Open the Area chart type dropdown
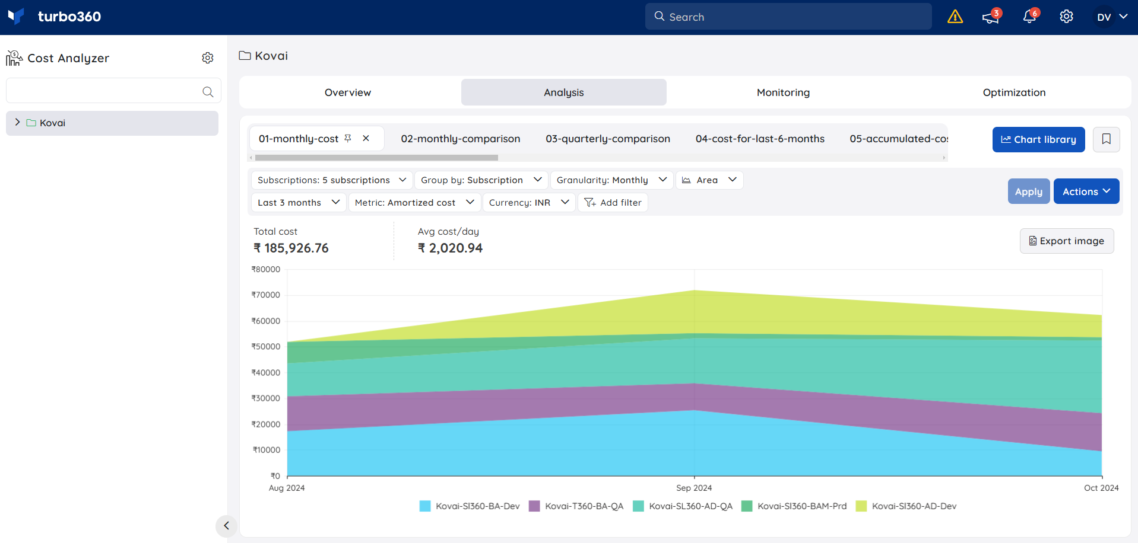Viewport: 1138px width, 543px height. (x=709, y=180)
